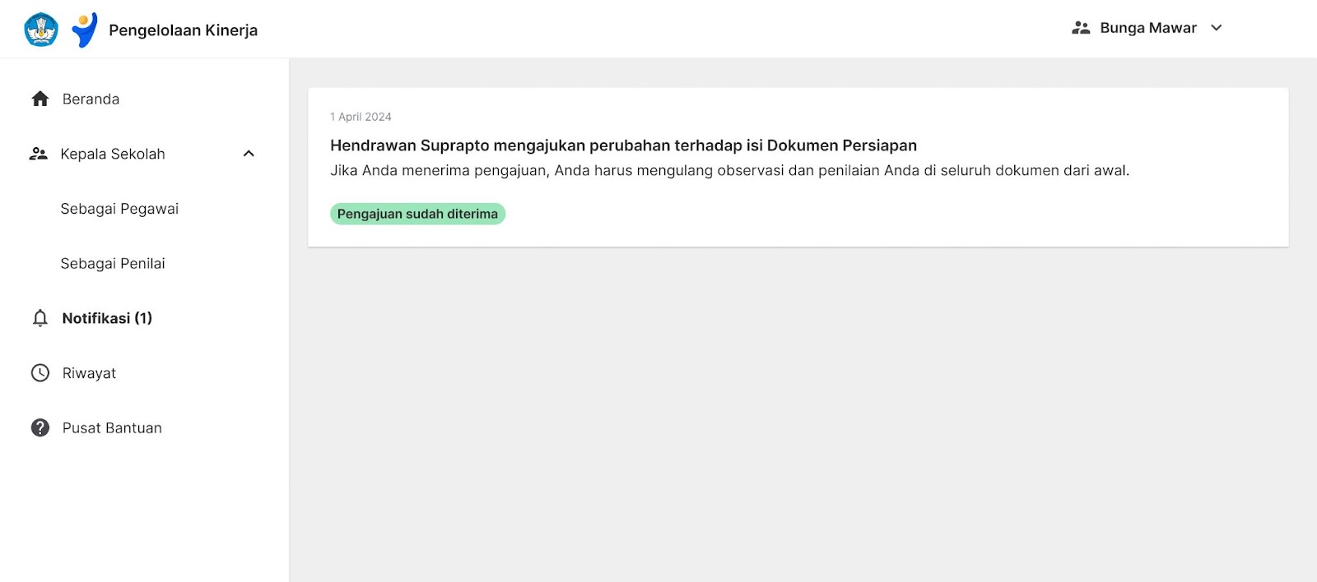Open the Sebagai Pegawai submenu item
This screenshot has height=582, width=1317.
119,209
